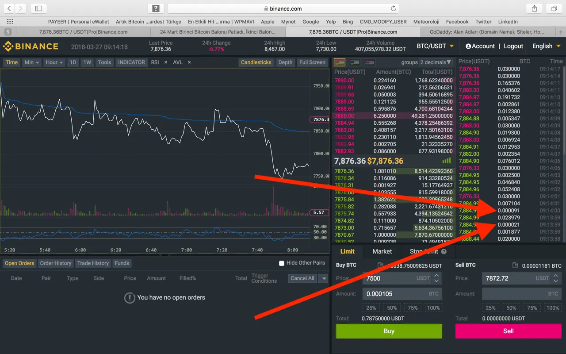This screenshot has height=354, width=566.
Task: Open the BTC/USDT pair dropdown
Action: tap(435, 46)
